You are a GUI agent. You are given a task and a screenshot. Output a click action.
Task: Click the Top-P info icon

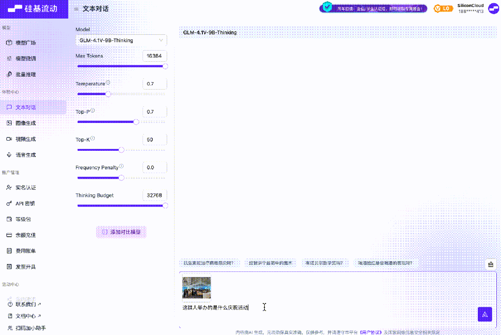pos(93,110)
